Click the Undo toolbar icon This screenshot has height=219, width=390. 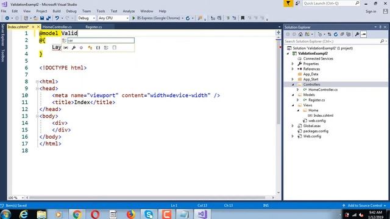click(x=57, y=18)
